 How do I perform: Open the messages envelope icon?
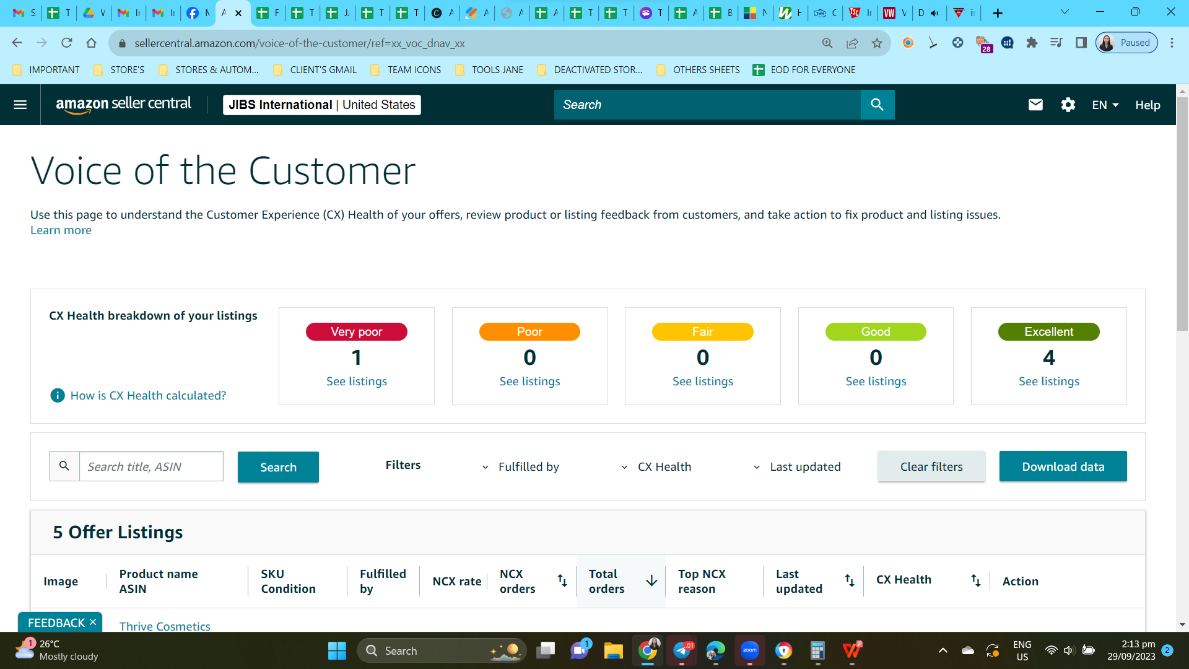click(1035, 105)
